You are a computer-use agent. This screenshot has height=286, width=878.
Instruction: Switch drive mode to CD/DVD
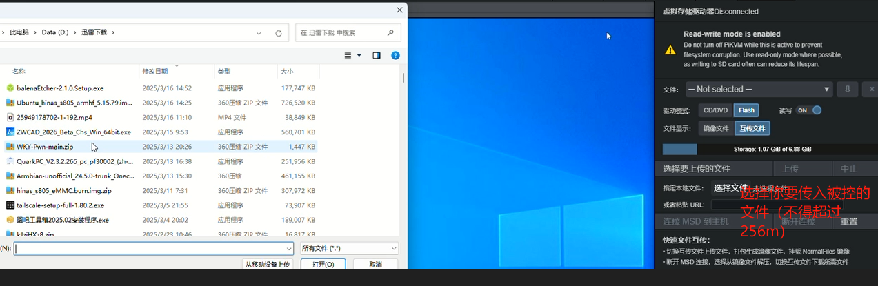click(715, 110)
